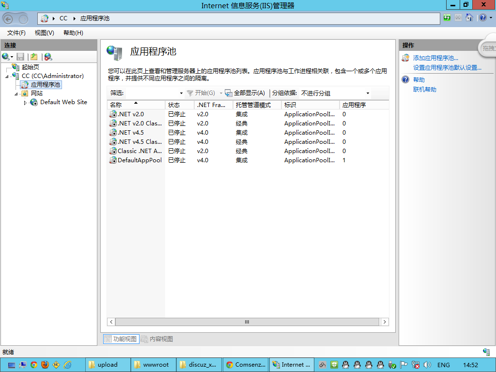Select the .NET v4.5 pool row
The height and width of the screenshot is (372, 496).
pyautogui.click(x=248, y=133)
